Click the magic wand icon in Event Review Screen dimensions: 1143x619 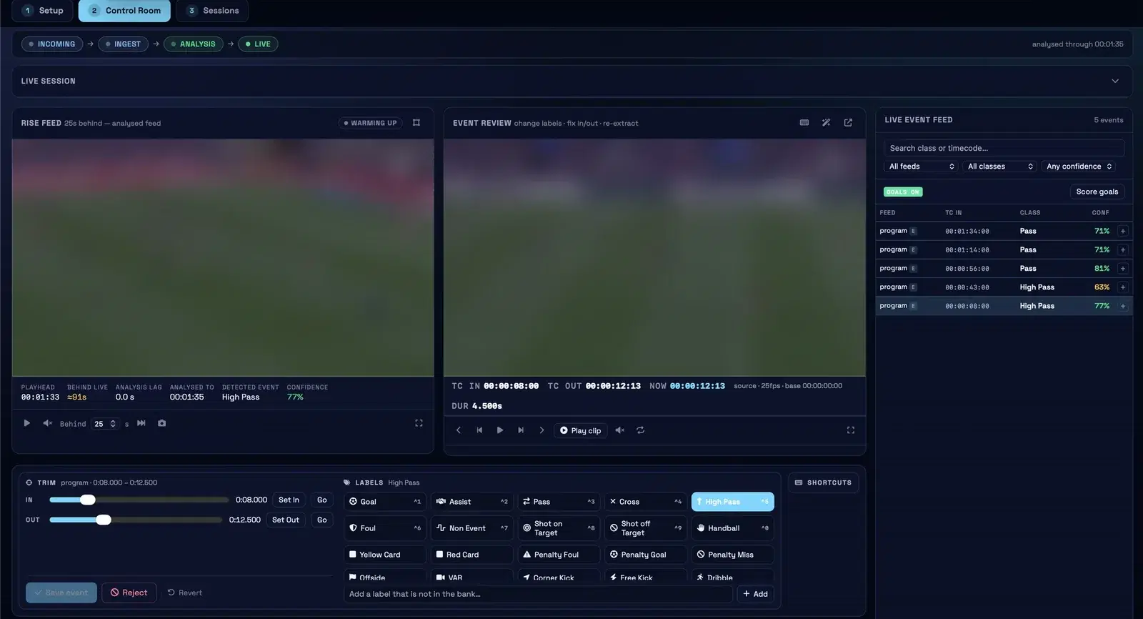pos(826,123)
